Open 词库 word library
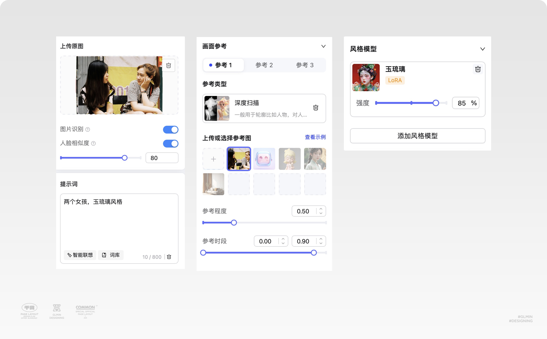547x339 pixels. coord(111,255)
